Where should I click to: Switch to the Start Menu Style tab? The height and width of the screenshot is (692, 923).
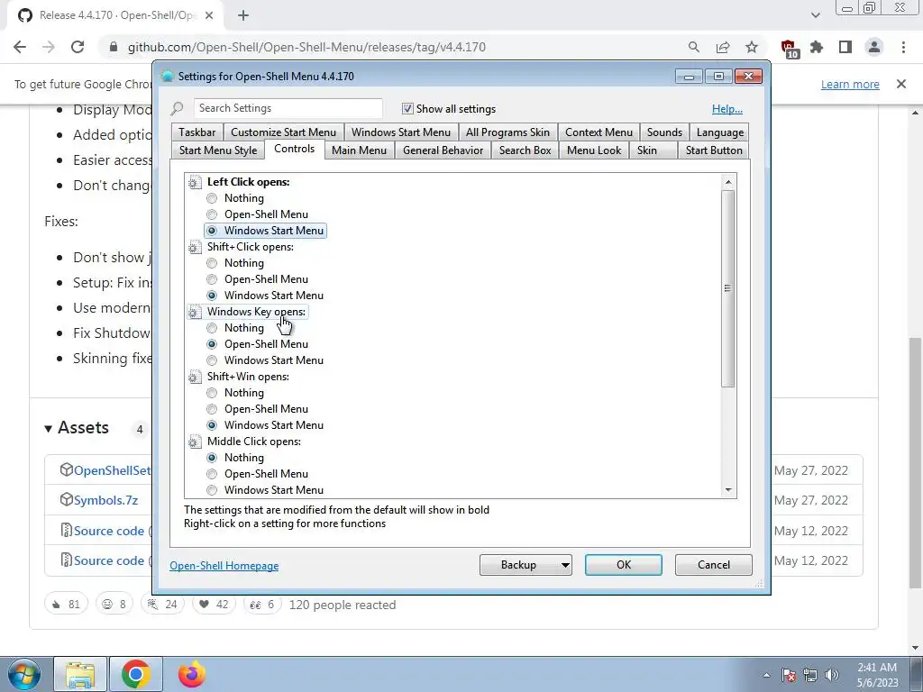tap(218, 150)
